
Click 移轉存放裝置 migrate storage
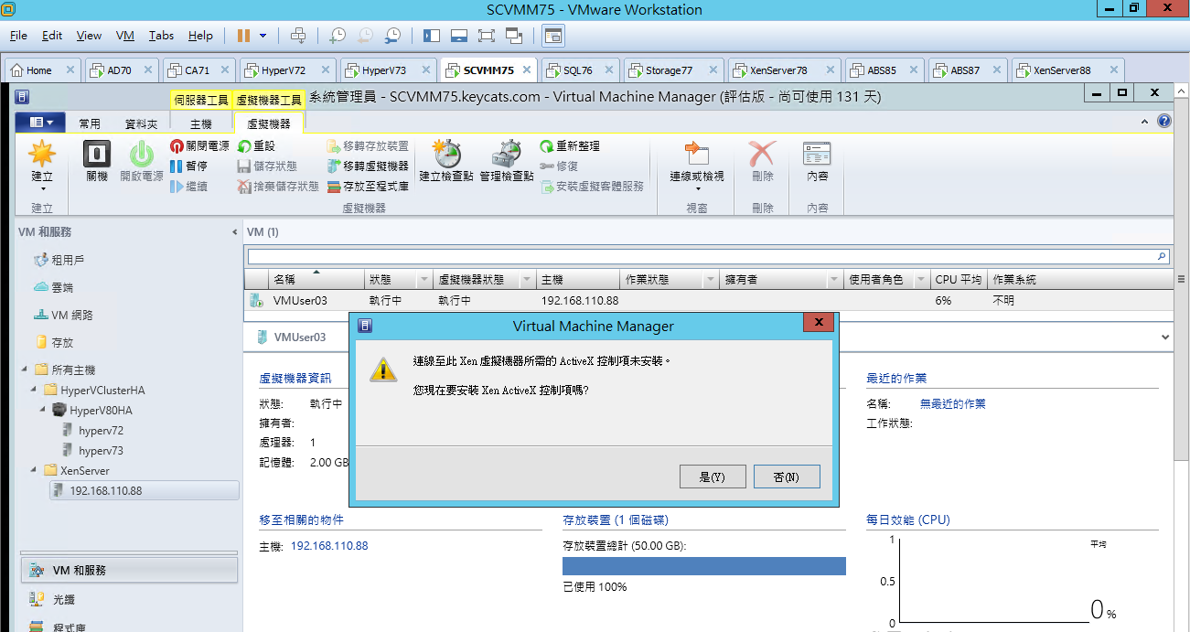368,146
